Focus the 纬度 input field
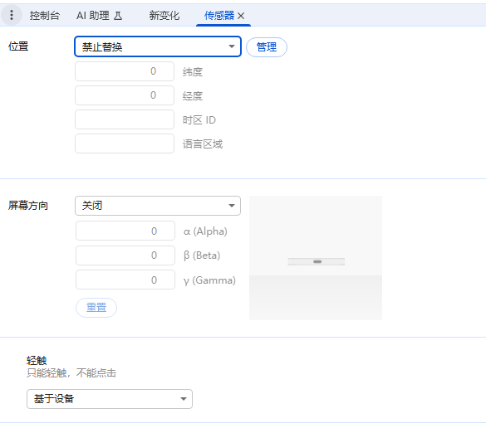Screen dimensions: 486x433 click(125, 71)
